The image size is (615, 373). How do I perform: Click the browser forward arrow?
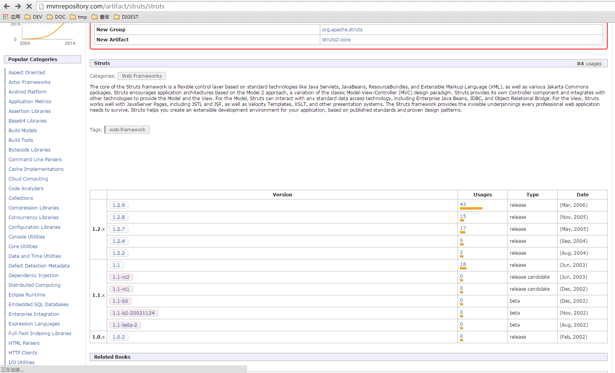(x=18, y=6)
